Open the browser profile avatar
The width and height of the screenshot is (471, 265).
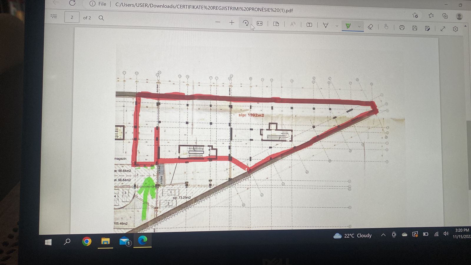[459, 16]
